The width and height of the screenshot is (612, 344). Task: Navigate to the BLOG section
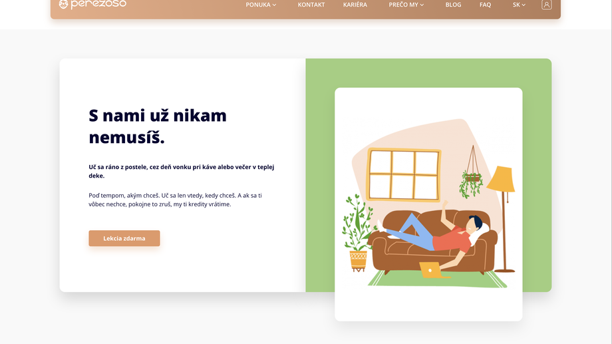[453, 5]
